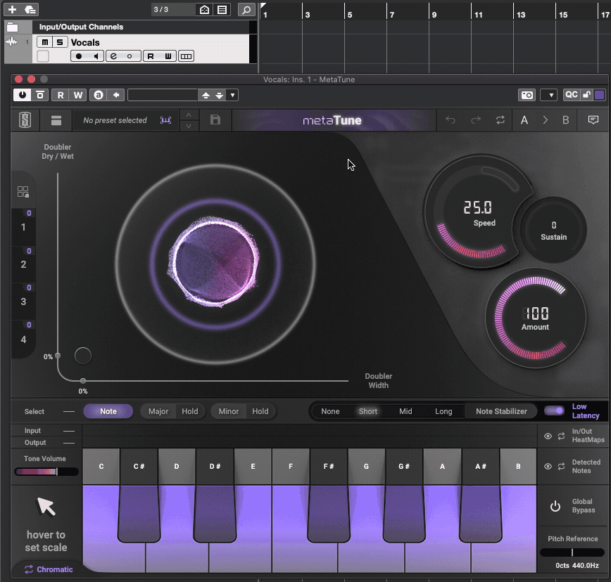Select group slot 4

click(x=23, y=339)
